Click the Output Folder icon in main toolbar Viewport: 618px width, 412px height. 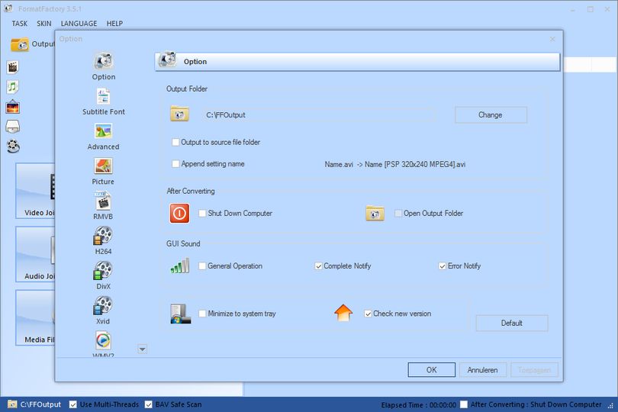coord(19,44)
